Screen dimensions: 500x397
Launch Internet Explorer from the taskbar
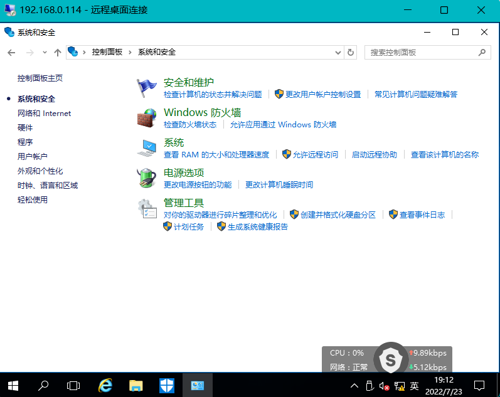pos(105,386)
